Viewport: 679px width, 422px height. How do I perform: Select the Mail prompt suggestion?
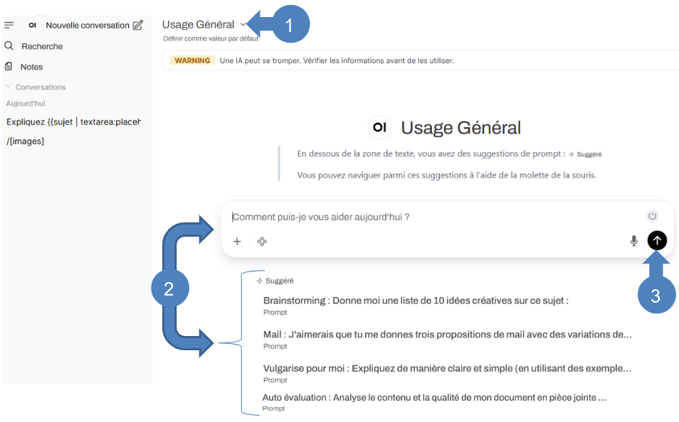[x=447, y=335]
